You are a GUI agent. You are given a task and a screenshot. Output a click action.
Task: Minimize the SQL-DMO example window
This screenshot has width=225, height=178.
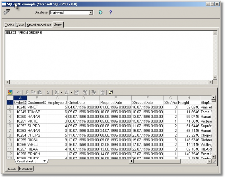[x=208, y=4]
